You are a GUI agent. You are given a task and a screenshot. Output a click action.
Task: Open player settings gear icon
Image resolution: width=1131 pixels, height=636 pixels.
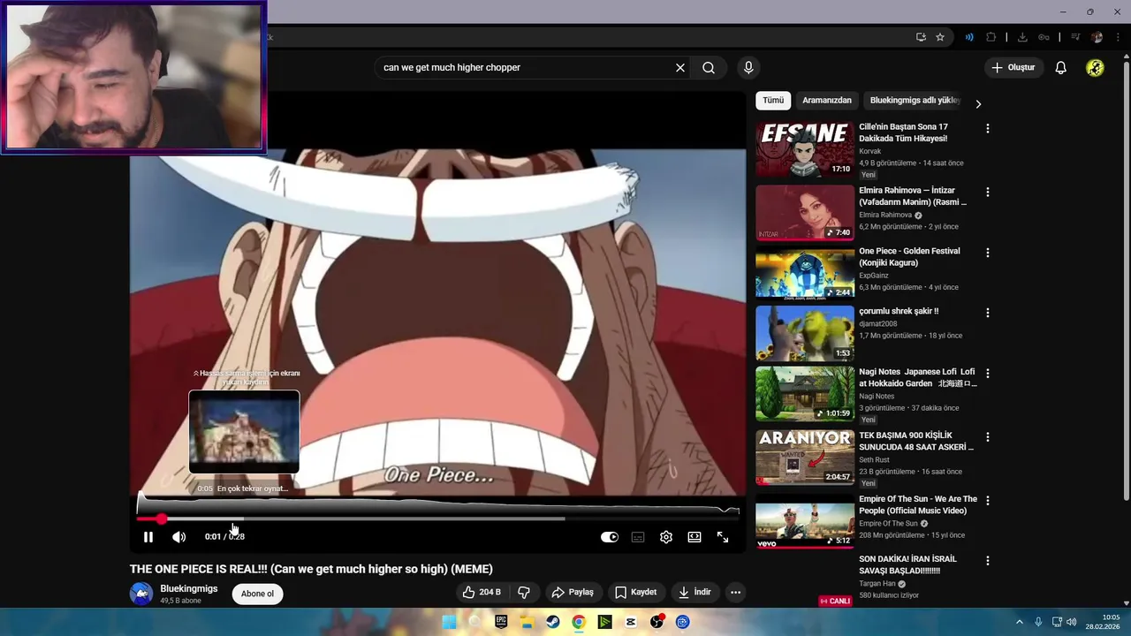[666, 537]
